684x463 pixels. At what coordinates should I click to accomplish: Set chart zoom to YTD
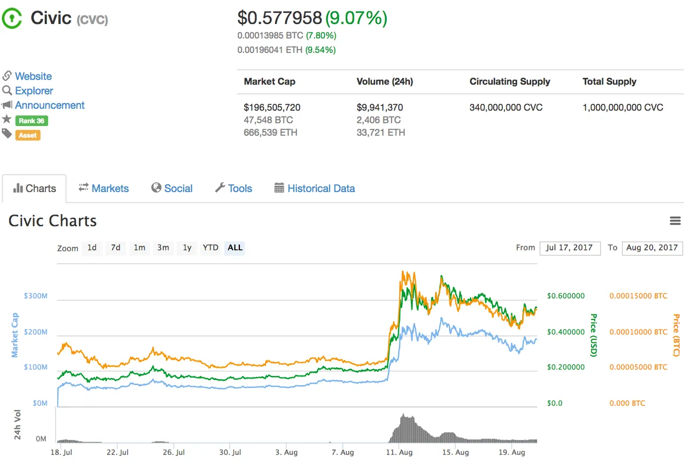click(211, 248)
